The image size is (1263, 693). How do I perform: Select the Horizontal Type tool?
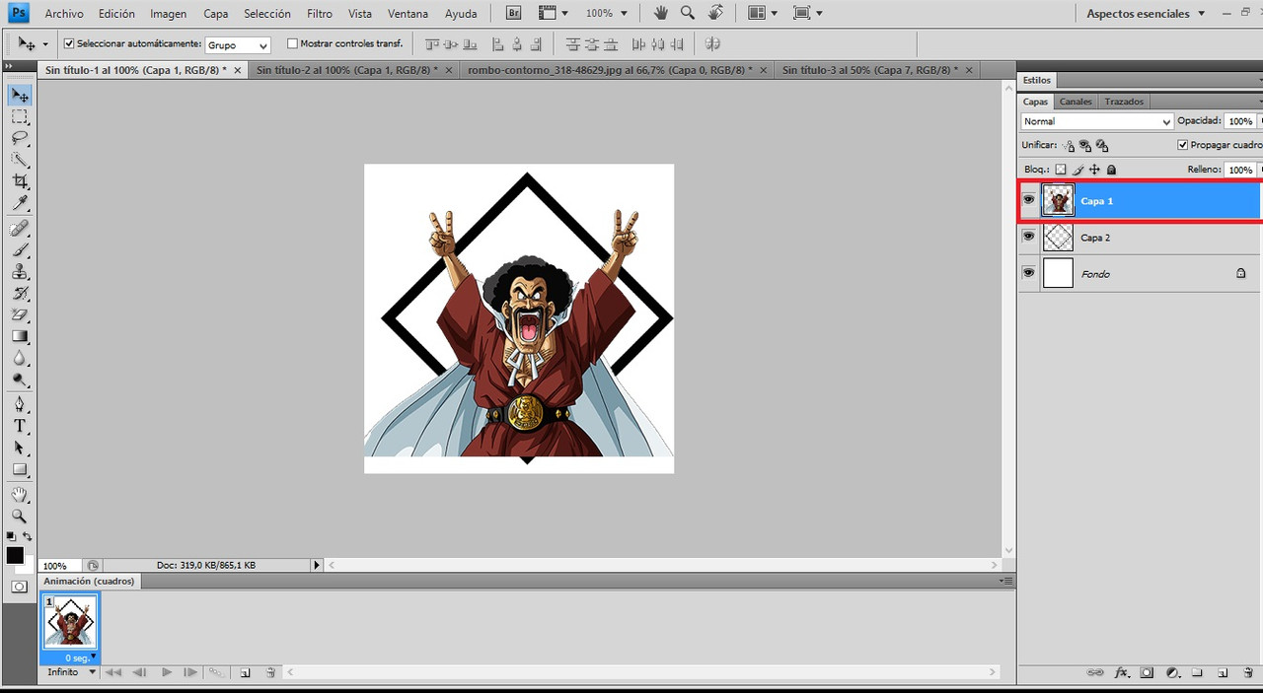[20, 426]
